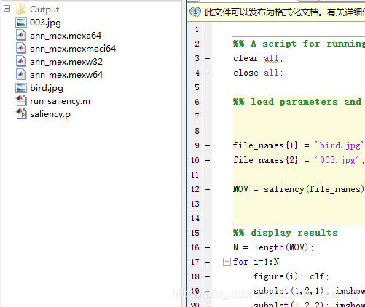Set breakpoint dash on line 12
Viewport: 365px width, 307px height.
point(207,189)
